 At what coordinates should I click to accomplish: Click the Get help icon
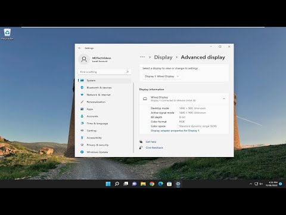click(141, 142)
